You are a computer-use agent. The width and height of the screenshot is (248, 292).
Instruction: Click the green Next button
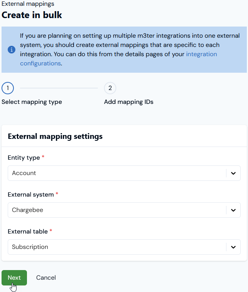click(x=14, y=278)
